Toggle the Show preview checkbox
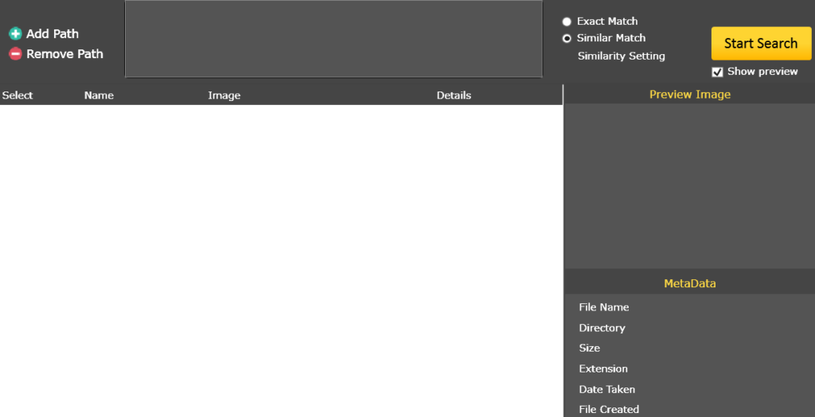Image resolution: width=815 pixels, height=417 pixels. click(717, 72)
